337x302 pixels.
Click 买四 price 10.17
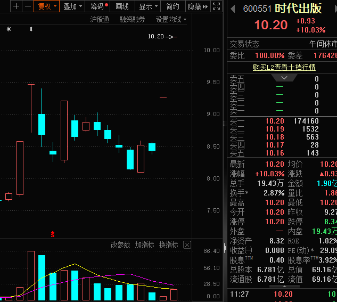click(275, 145)
